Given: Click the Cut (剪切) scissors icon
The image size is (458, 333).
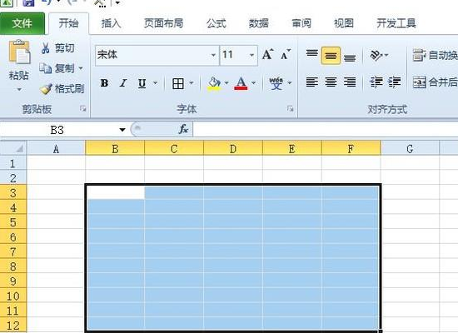Looking at the screenshot, I should click(x=45, y=48).
